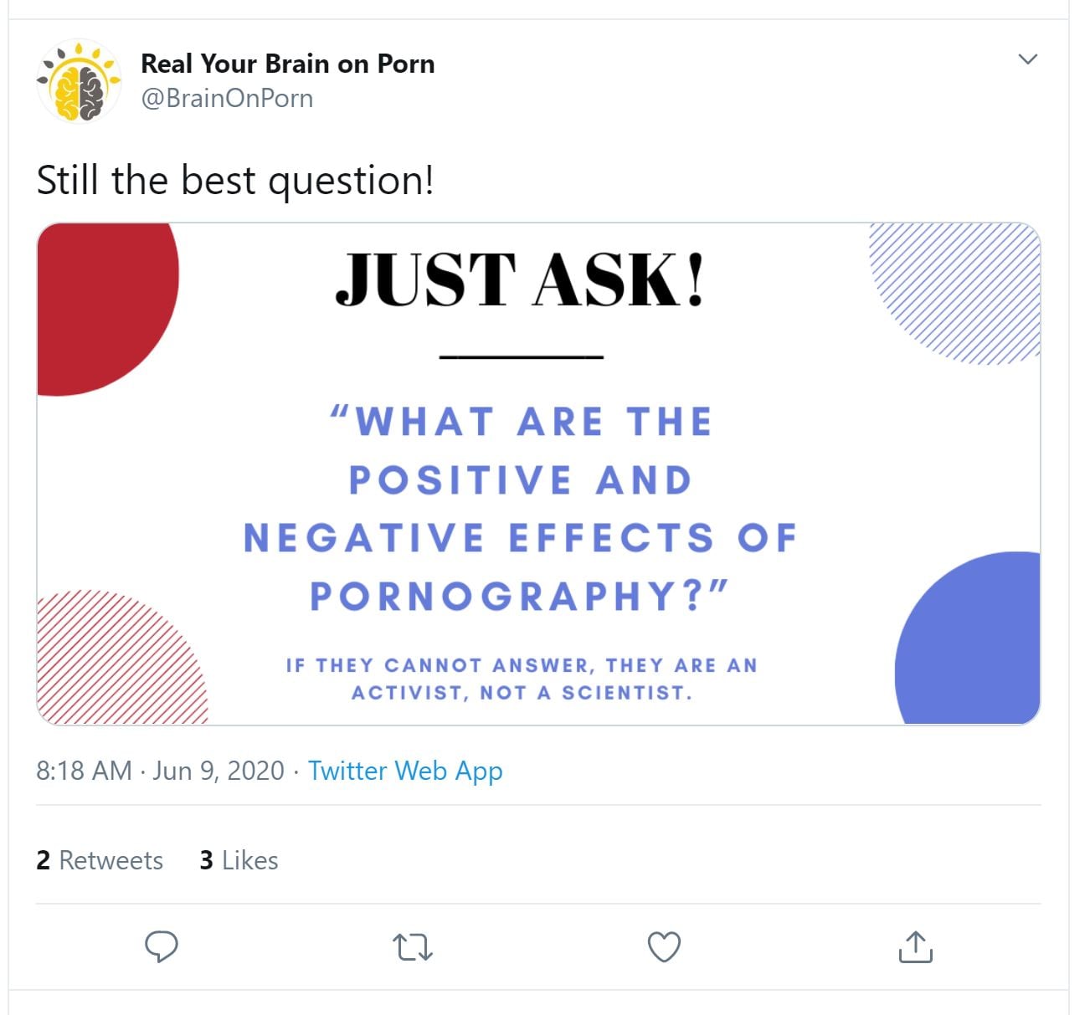The width and height of the screenshot is (1090, 1015).
Task: Click the retweet arrows icon
Action: 412,947
